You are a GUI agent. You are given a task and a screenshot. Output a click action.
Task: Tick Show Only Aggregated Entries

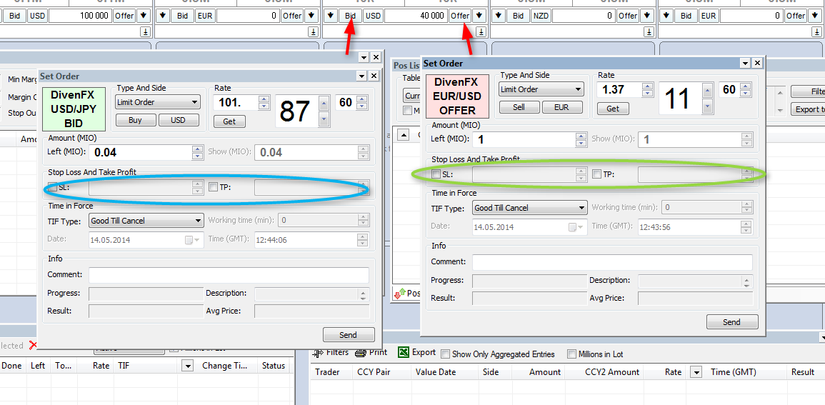(x=445, y=354)
